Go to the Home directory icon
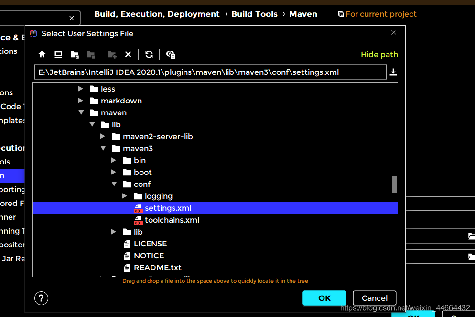 42,54
